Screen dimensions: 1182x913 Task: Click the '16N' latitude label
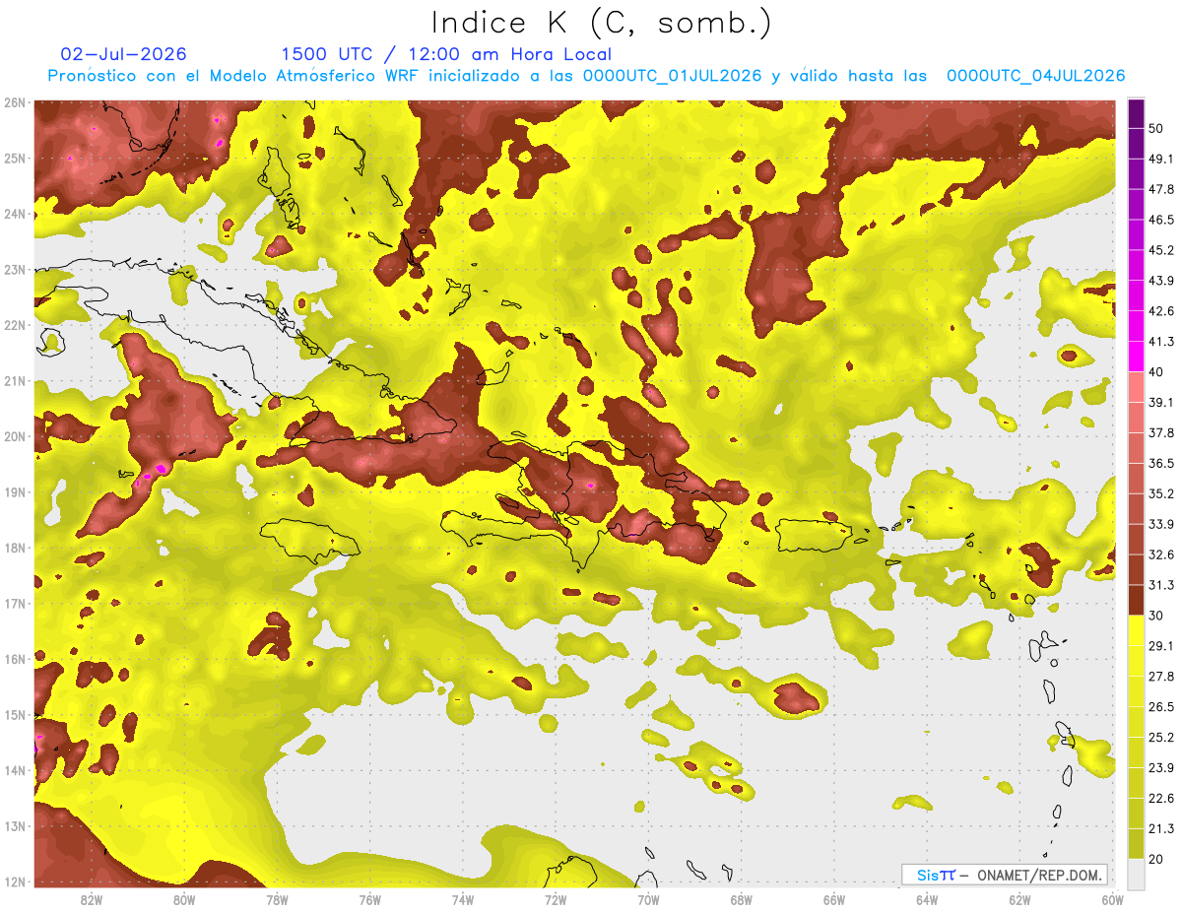click(x=14, y=659)
